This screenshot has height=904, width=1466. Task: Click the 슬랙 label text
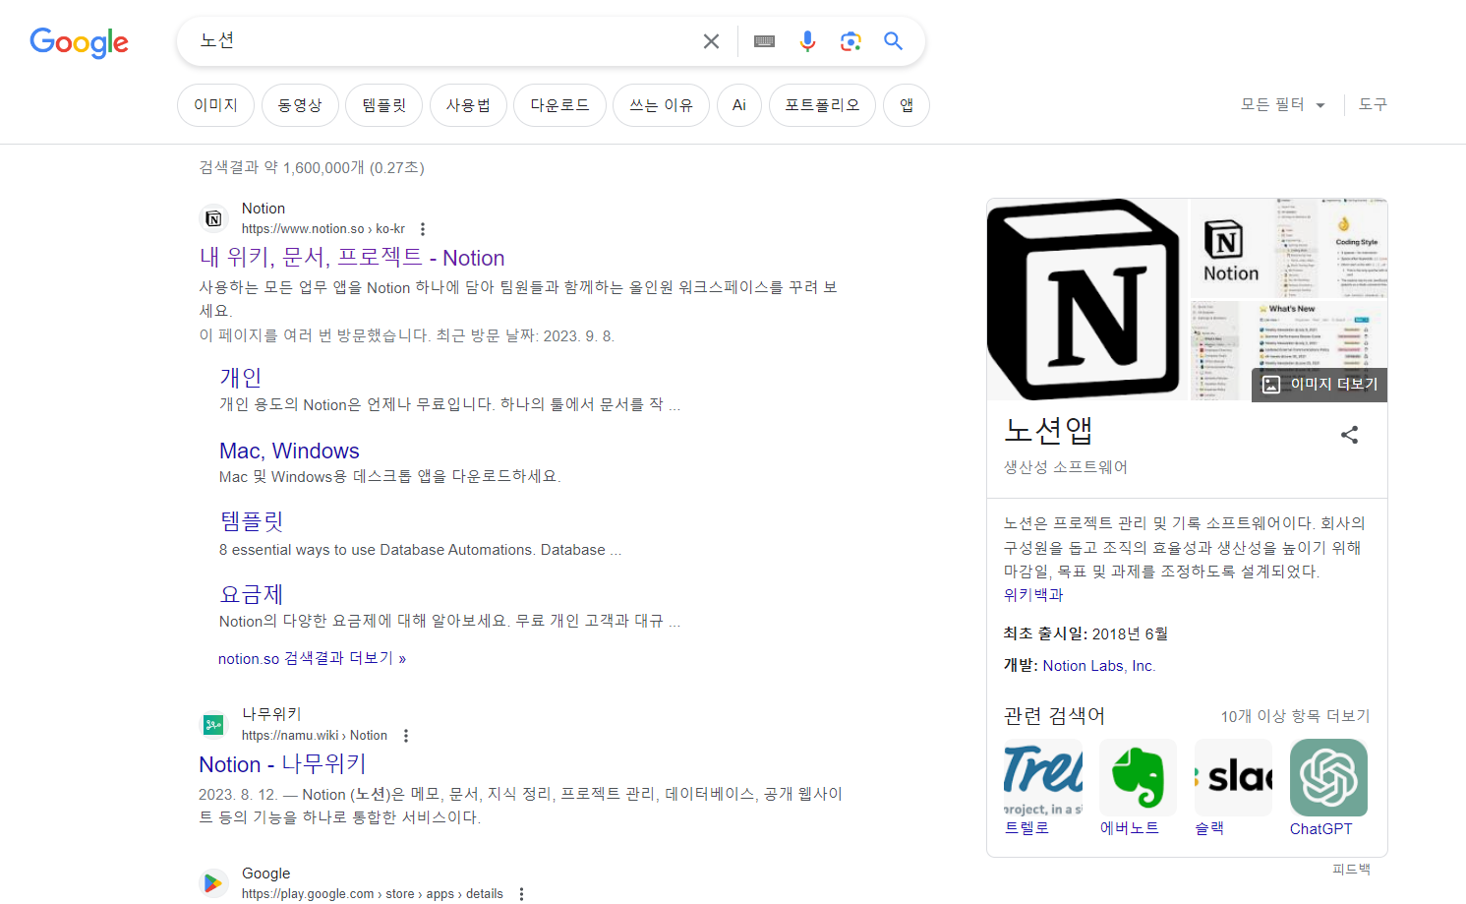tap(1209, 828)
